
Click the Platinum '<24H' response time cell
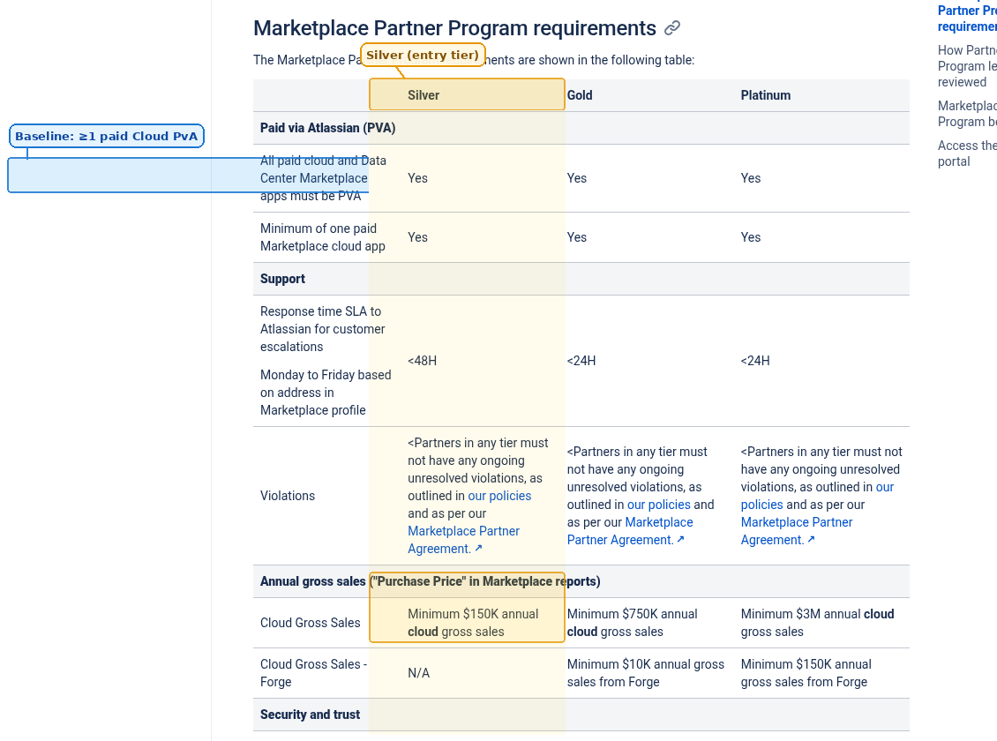click(x=754, y=361)
